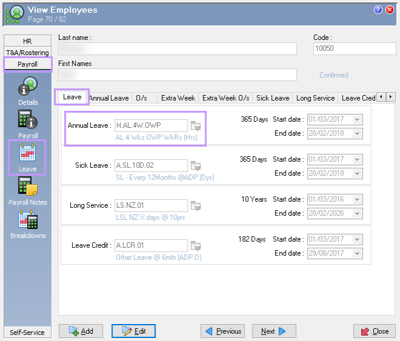Click the Sick Leave lookup folder icon

pos(195,166)
